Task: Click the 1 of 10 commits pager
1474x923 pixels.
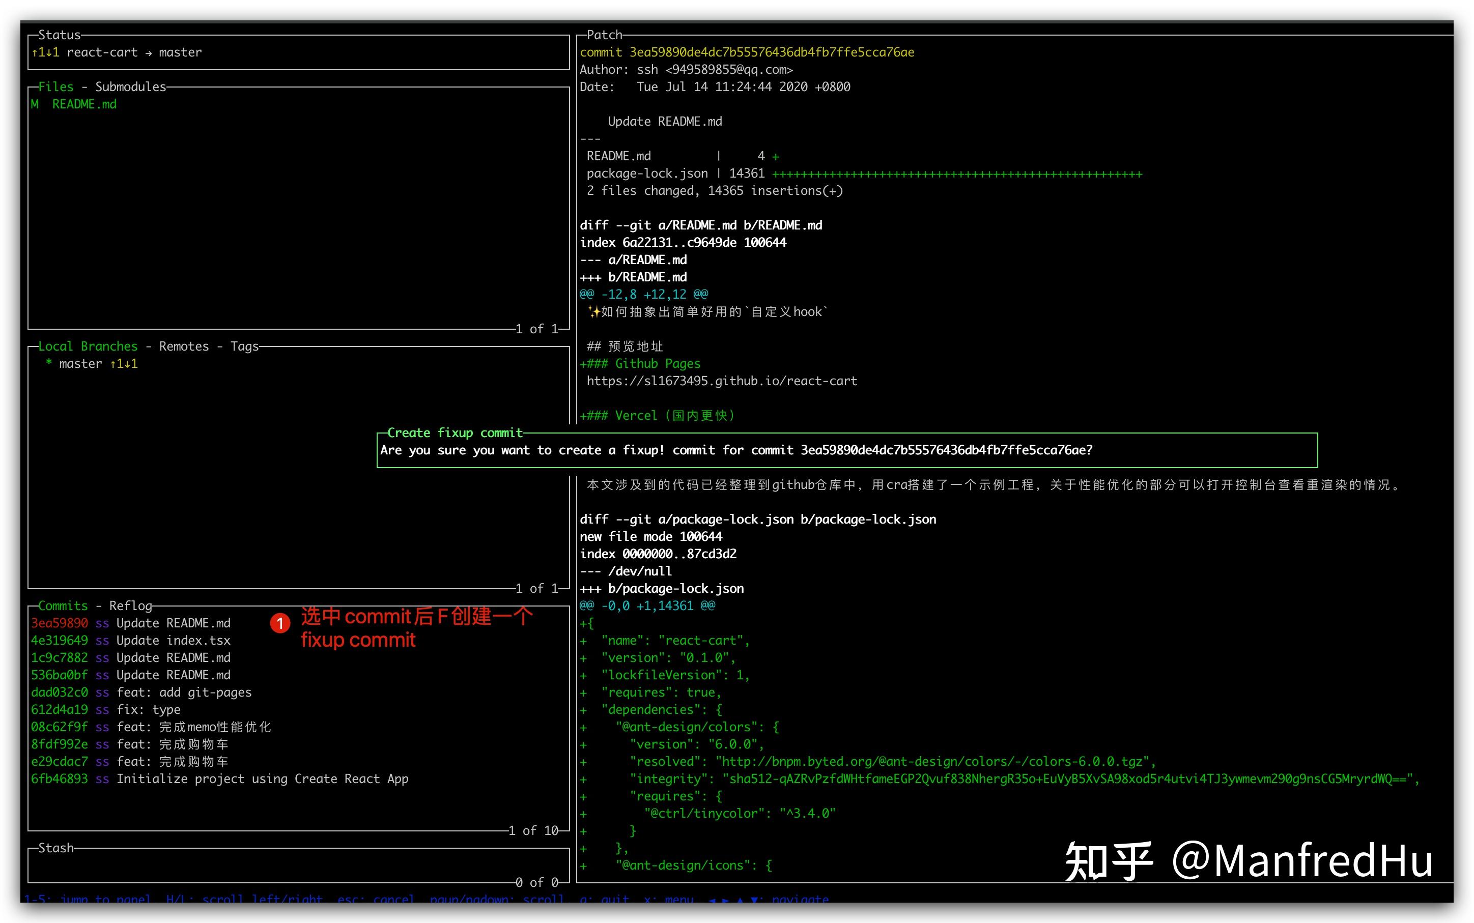Action: click(x=534, y=830)
